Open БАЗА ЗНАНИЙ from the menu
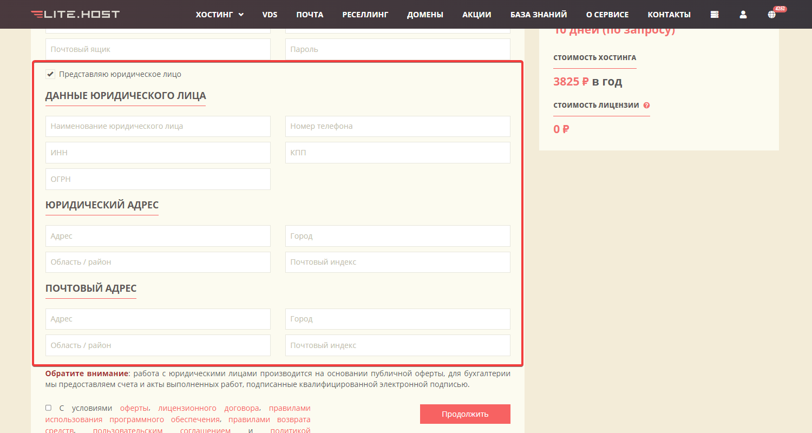 [539, 15]
